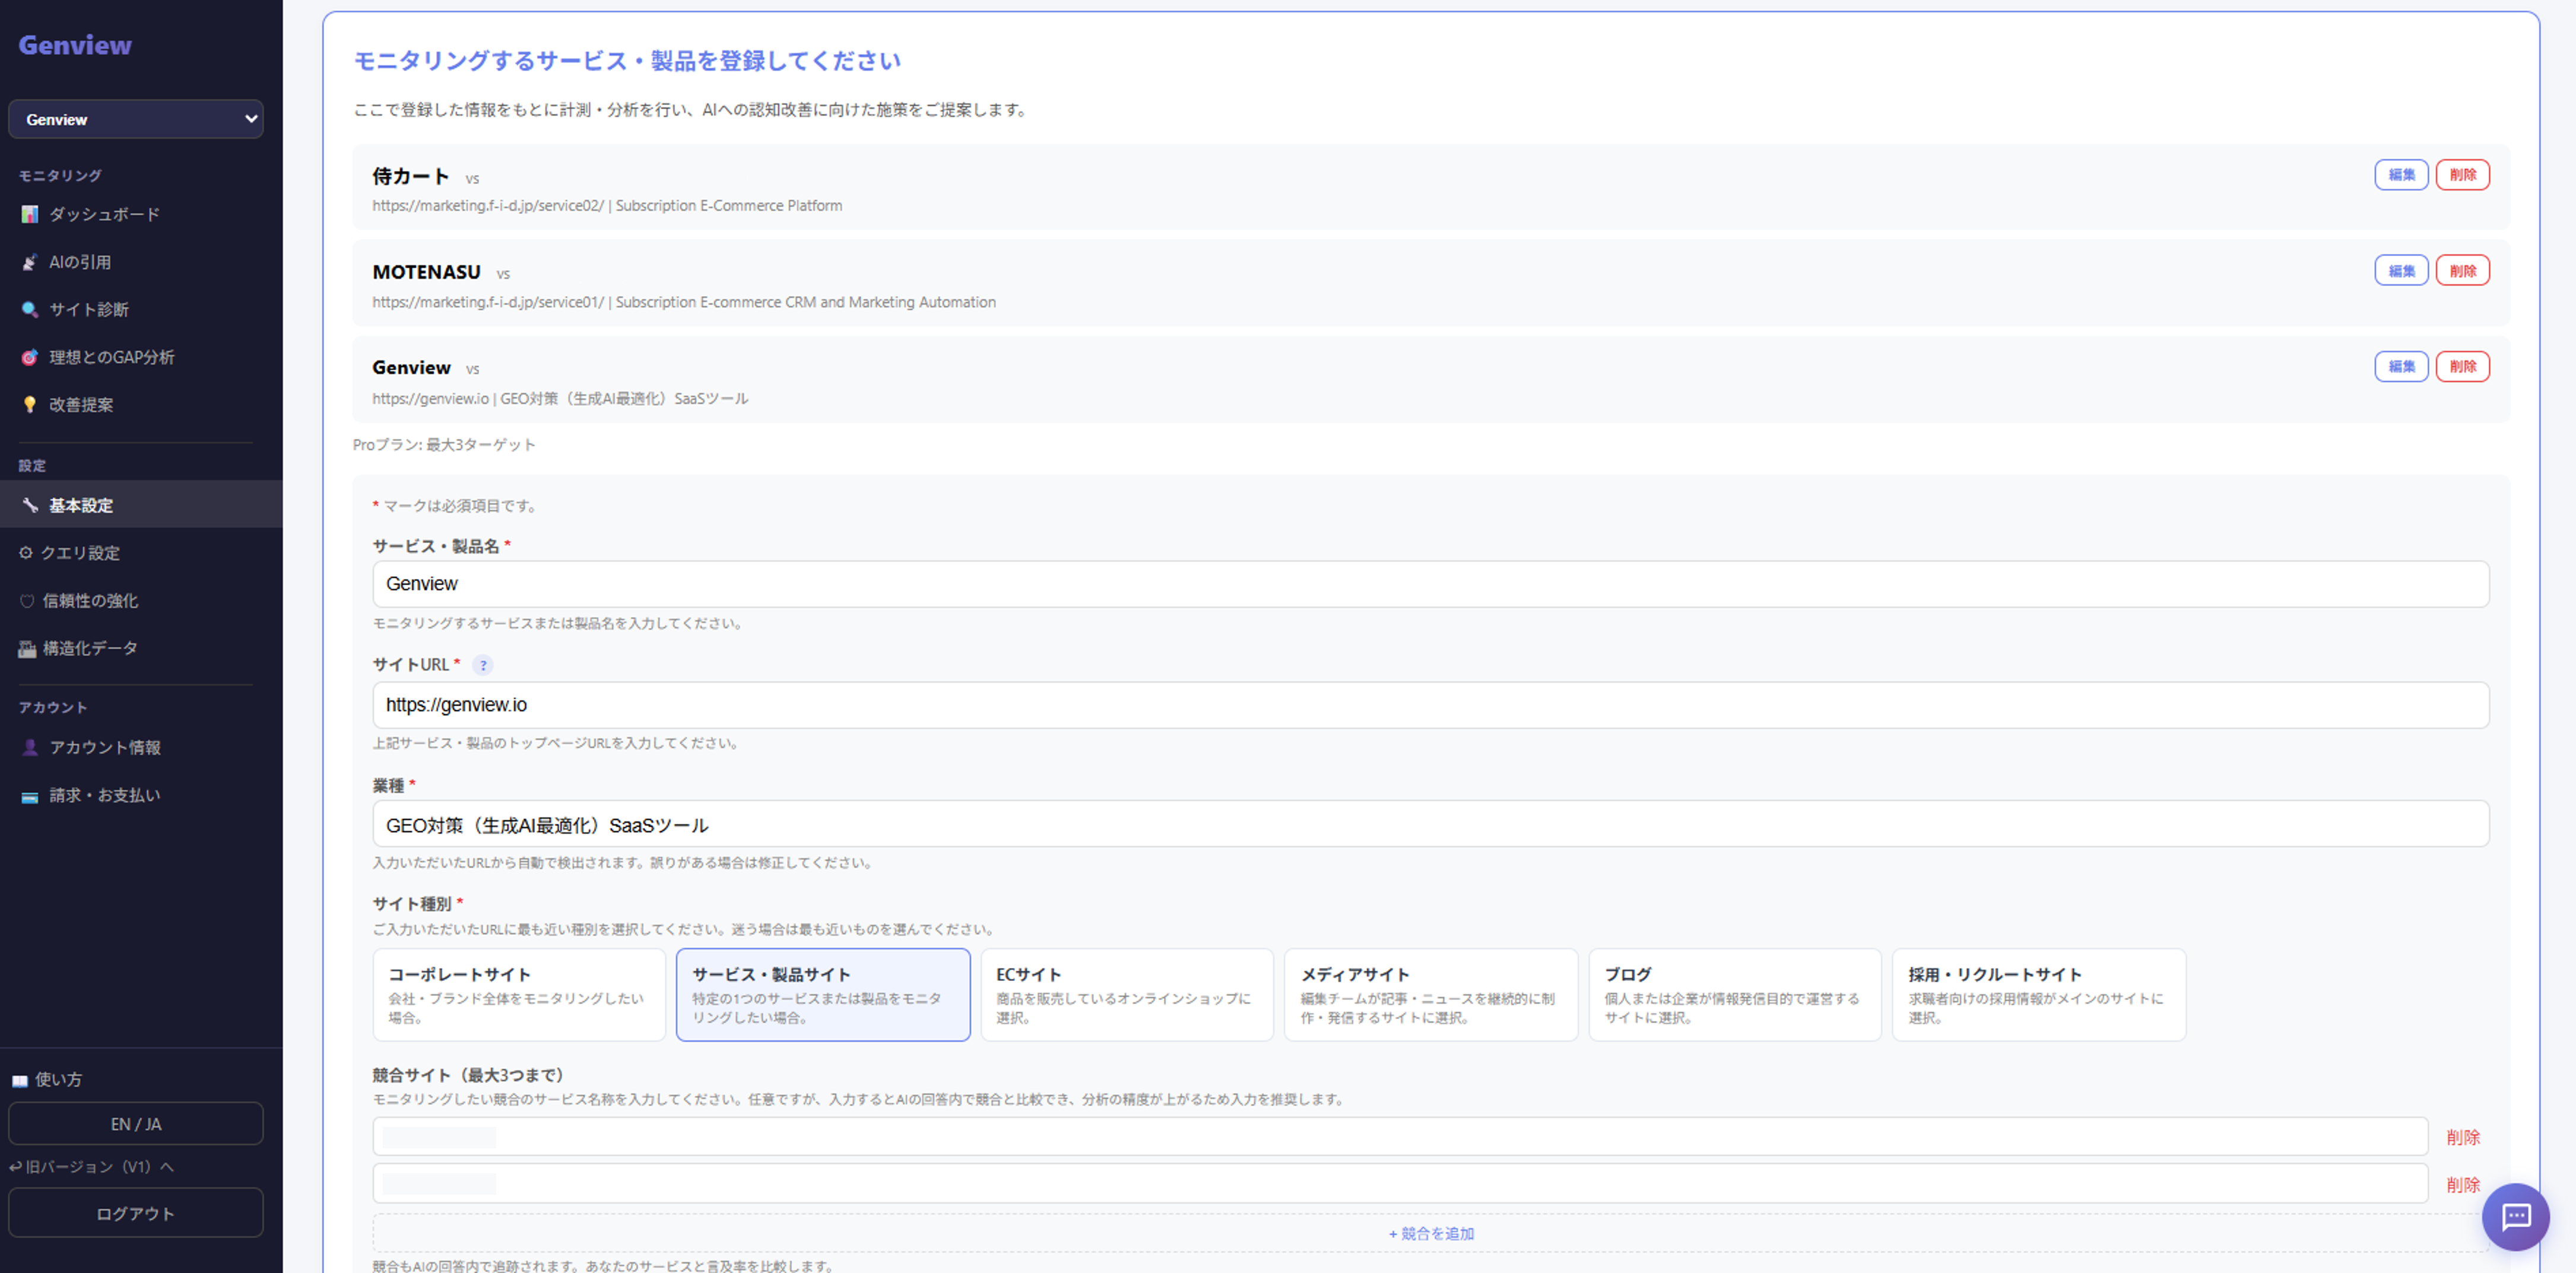Delete the first competitor row

(2462, 1137)
